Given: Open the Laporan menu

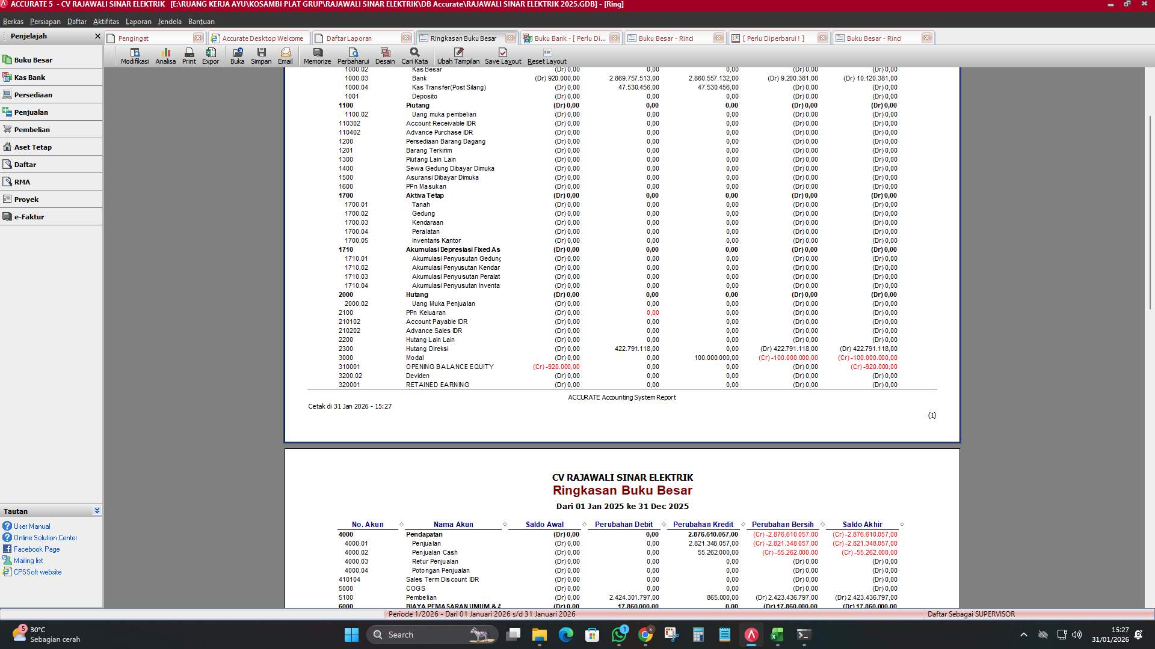Looking at the screenshot, I should [x=138, y=21].
